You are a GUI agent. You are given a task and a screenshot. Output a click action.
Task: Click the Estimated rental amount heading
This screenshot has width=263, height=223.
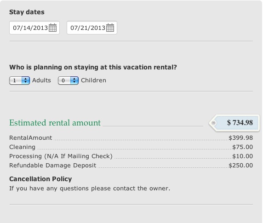coord(55,123)
